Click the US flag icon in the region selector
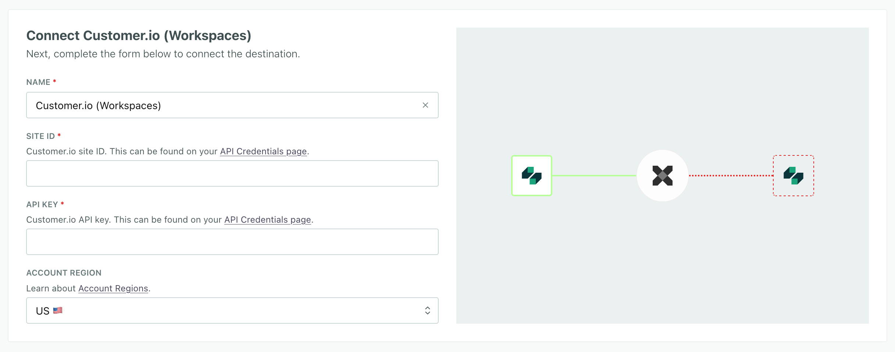Image resolution: width=895 pixels, height=352 pixels. 58,310
